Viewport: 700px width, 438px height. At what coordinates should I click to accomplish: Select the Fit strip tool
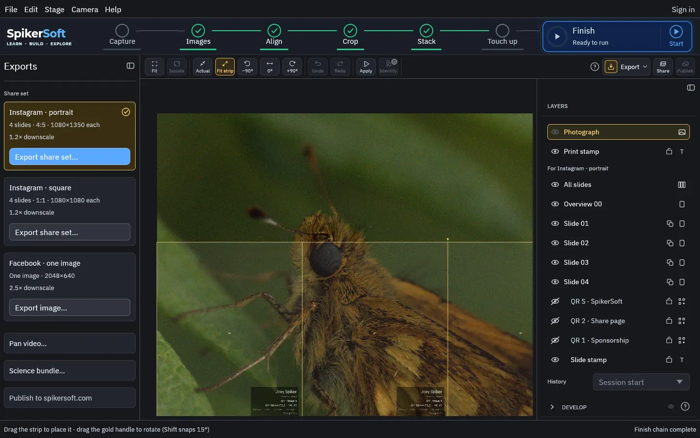225,67
